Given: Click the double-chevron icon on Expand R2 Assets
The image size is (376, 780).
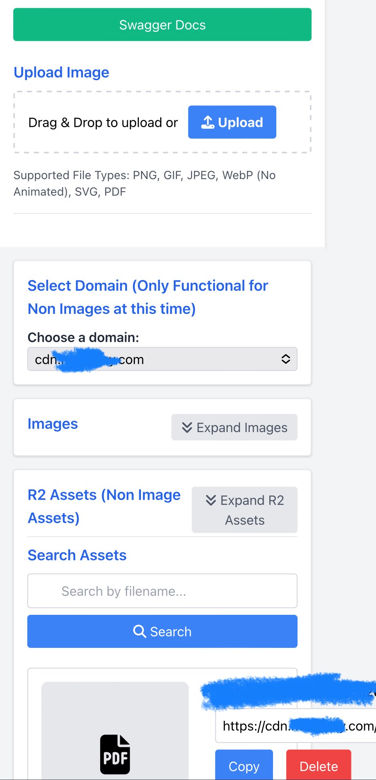Looking at the screenshot, I should pyautogui.click(x=210, y=500).
